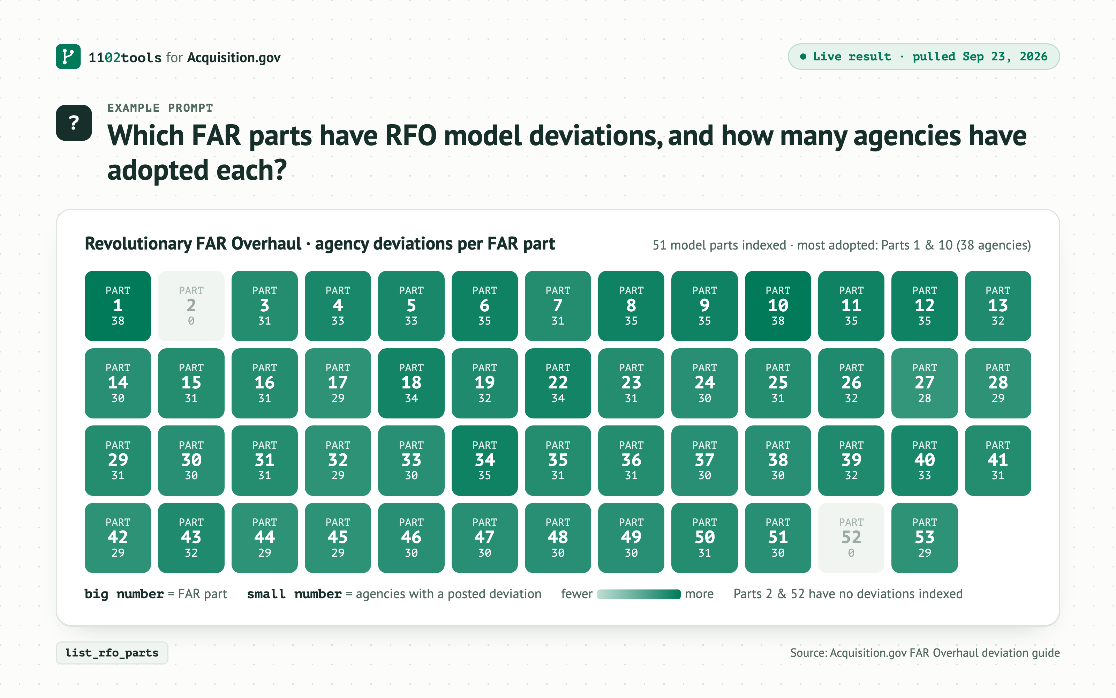Select the Part 3 tile
Image resolution: width=1116 pixels, height=698 pixels.
pos(265,306)
